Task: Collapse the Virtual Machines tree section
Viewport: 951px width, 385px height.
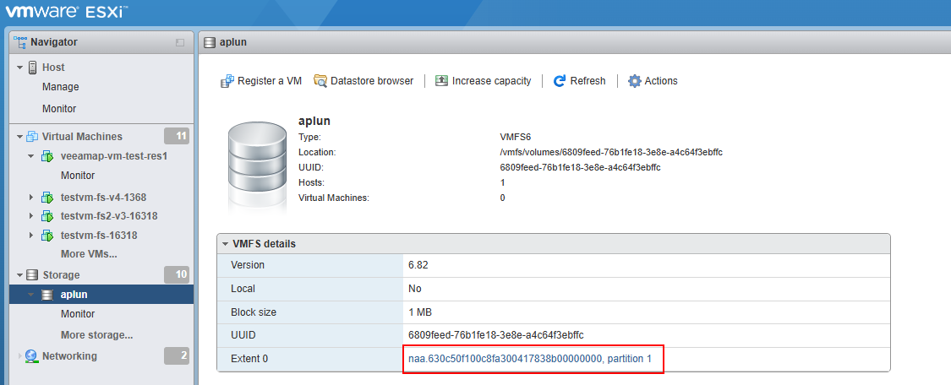Action: [x=20, y=137]
